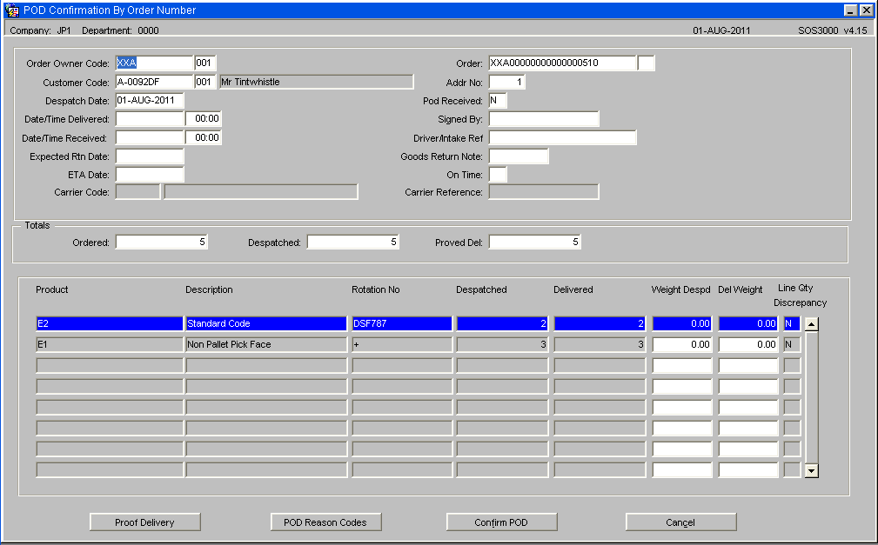Image resolution: width=878 pixels, height=545 pixels.
Task: Focus the Customer Code field A-0092DF
Action: 154,82
